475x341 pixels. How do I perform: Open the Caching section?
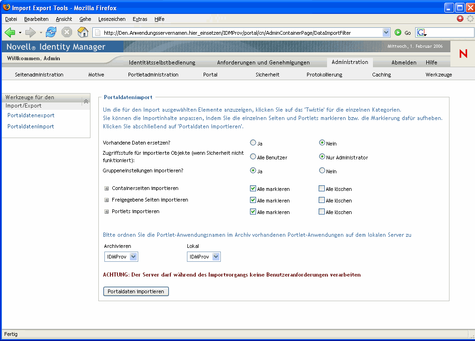coord(381,75)
